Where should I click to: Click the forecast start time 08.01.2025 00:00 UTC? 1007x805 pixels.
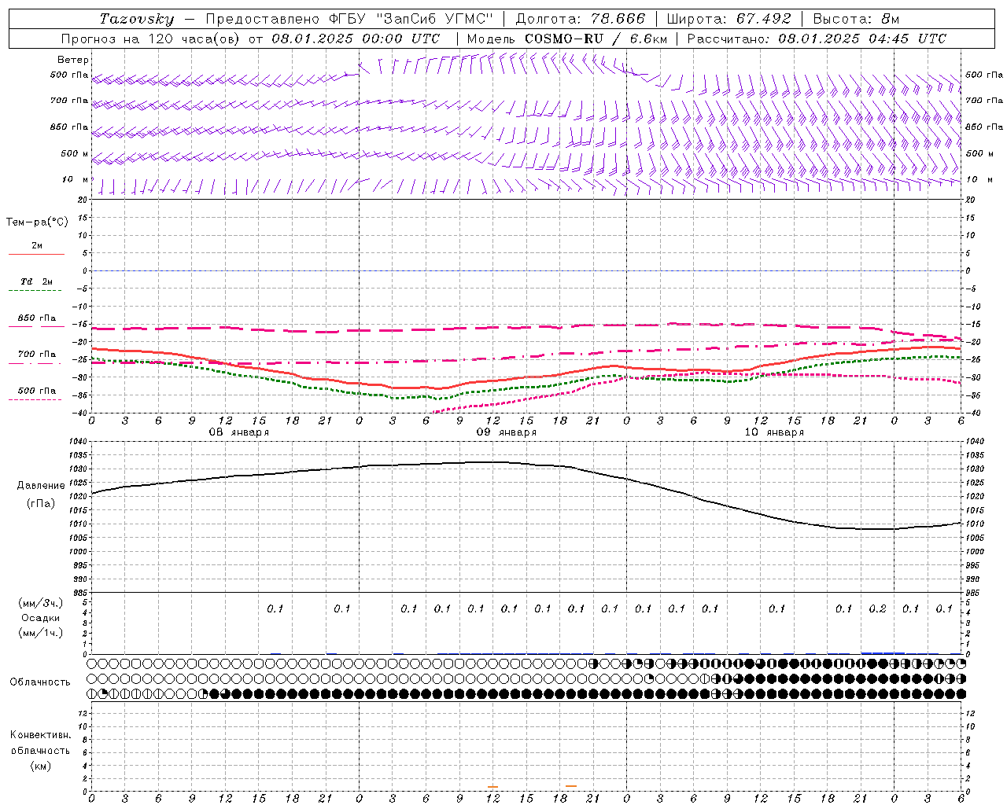click(356, 39)
